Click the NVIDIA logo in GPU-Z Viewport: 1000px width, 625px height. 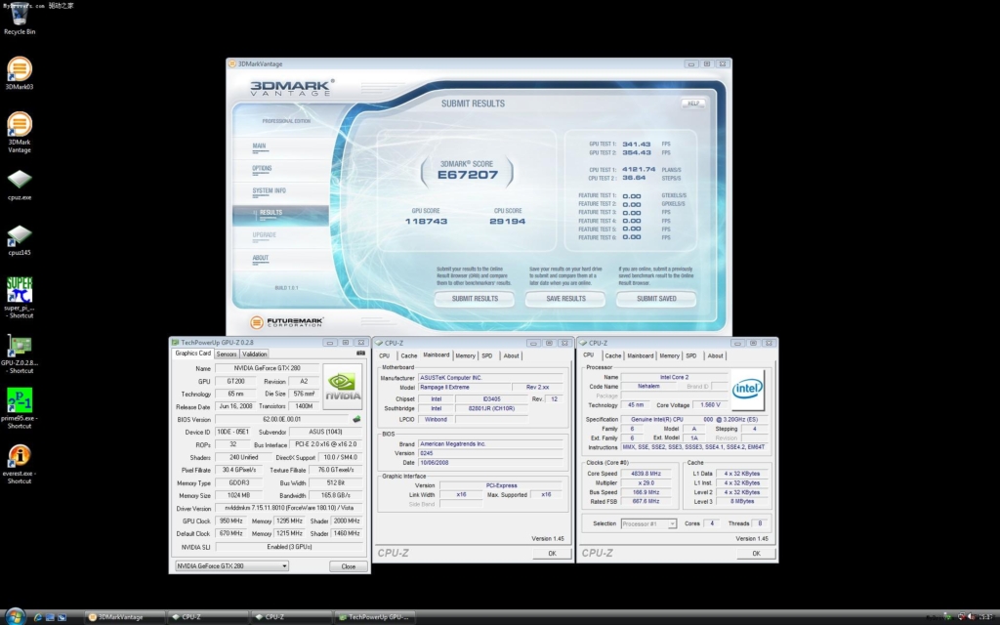343,386
